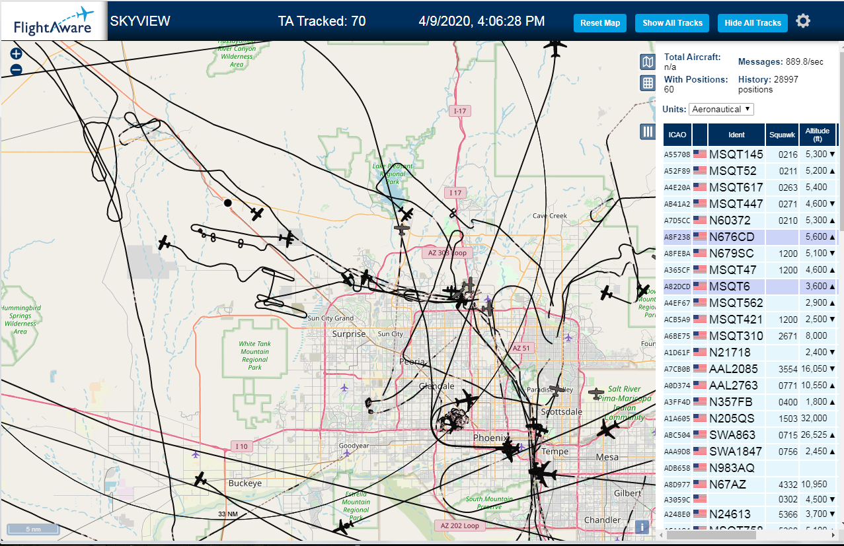The width and height of the screenshot is (844, 546).
Task: Select the gray aircraft near Lake Pleasant
Action: point(402,228)
